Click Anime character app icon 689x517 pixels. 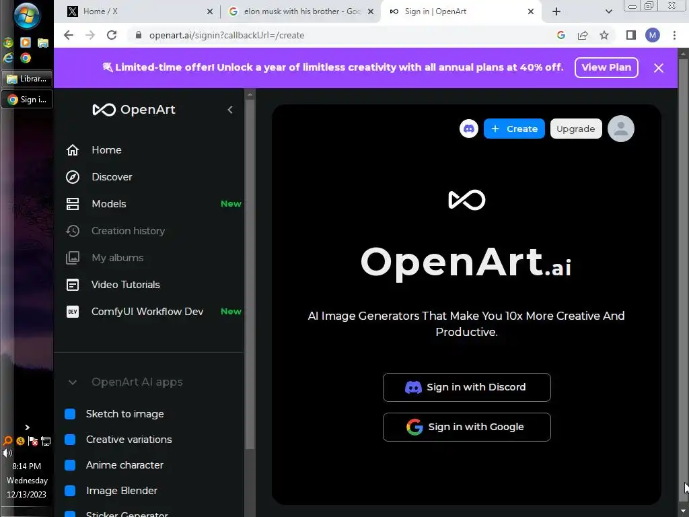pos(70,465)
